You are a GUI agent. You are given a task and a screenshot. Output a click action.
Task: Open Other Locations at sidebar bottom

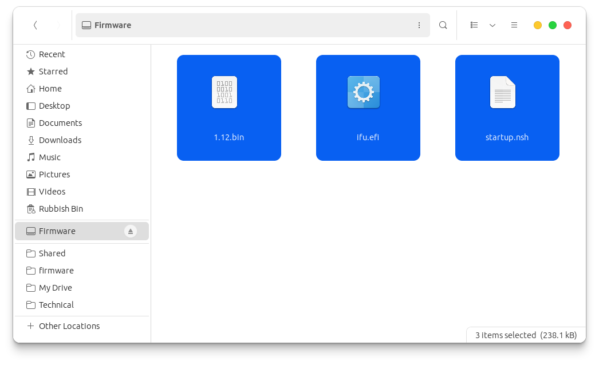(x=69, y=326)
